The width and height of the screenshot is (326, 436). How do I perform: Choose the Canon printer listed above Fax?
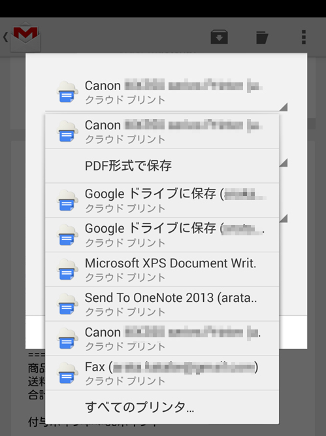tap(162, 339)
